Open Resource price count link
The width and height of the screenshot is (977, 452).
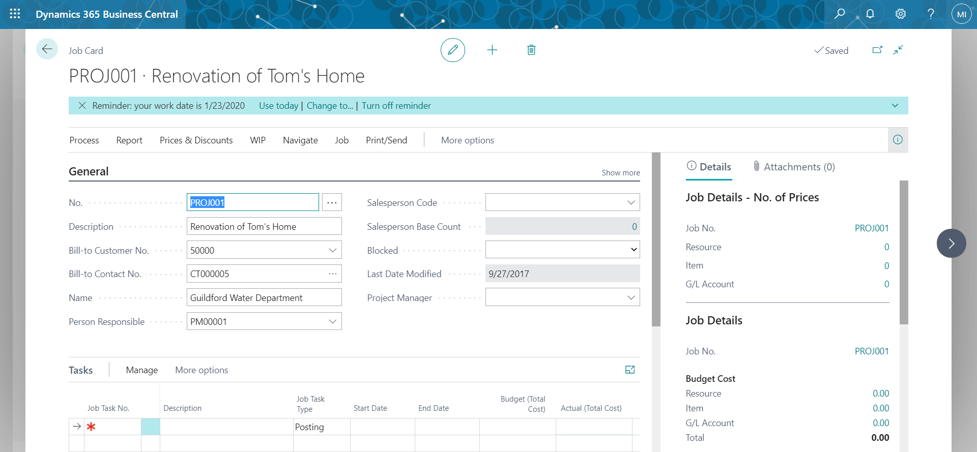point(886,247)
